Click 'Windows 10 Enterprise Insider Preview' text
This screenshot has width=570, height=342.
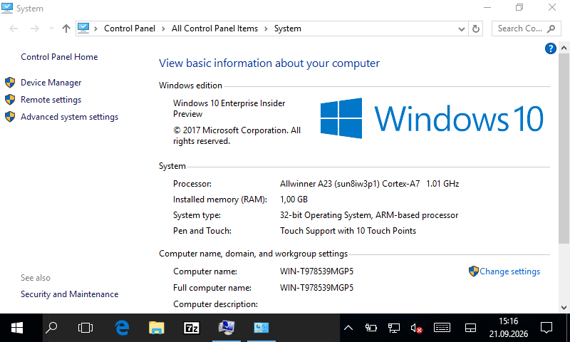(x=229, y=109)
